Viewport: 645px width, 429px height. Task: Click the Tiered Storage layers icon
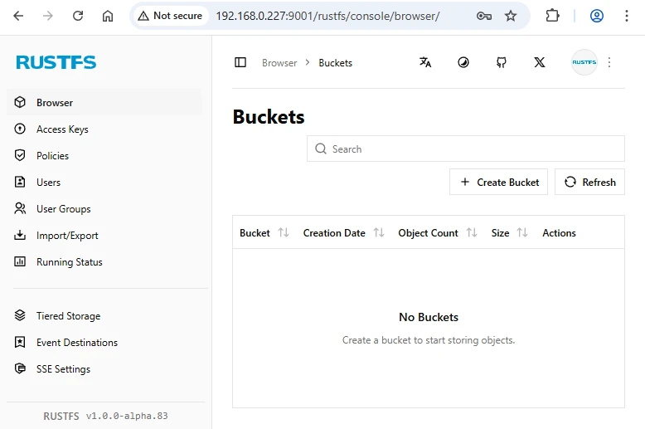[x=20, y=315]
